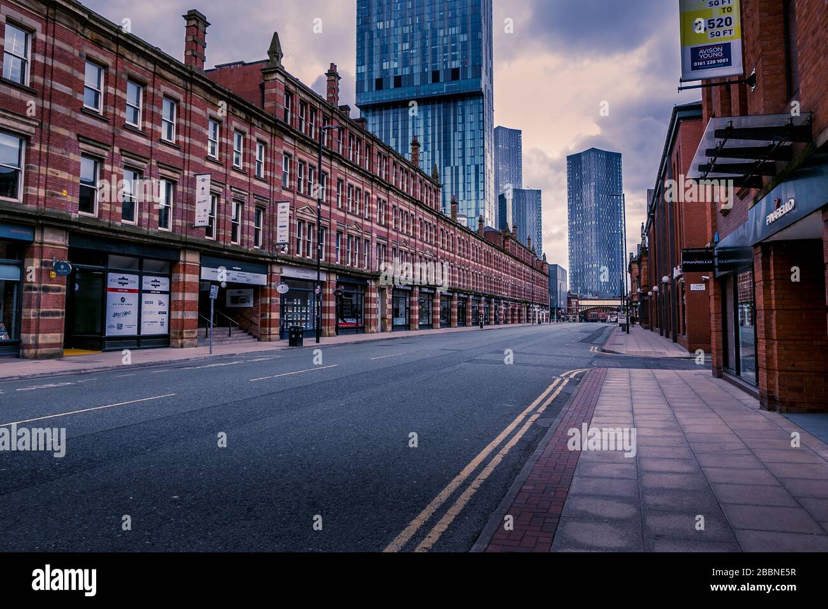The image size is (828, 609).
Task: Click the small black hanging PINARELLO sign
Action: [x=698, y=261]
